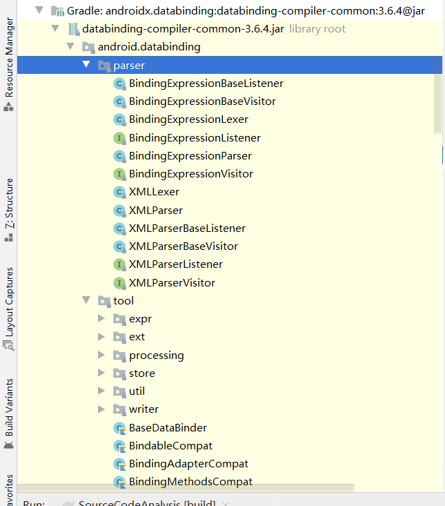The width and height of the screenshot is (445, 506).
Task: Expand the processing package
Action: 101,355
